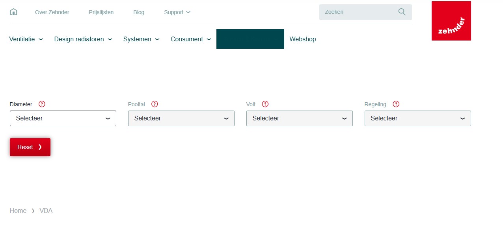Expand the Ventilatie menu

(26, 39)
